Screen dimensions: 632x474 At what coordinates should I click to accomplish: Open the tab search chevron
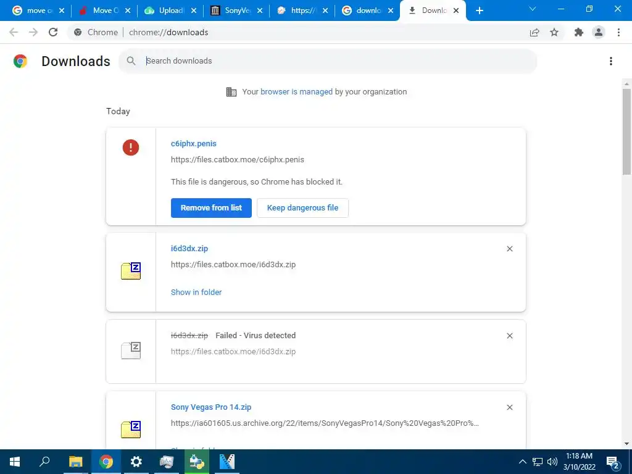click(533, 9)
